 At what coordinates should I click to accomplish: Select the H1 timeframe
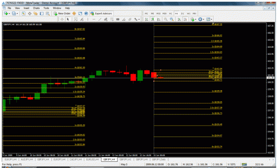point(171,14)
